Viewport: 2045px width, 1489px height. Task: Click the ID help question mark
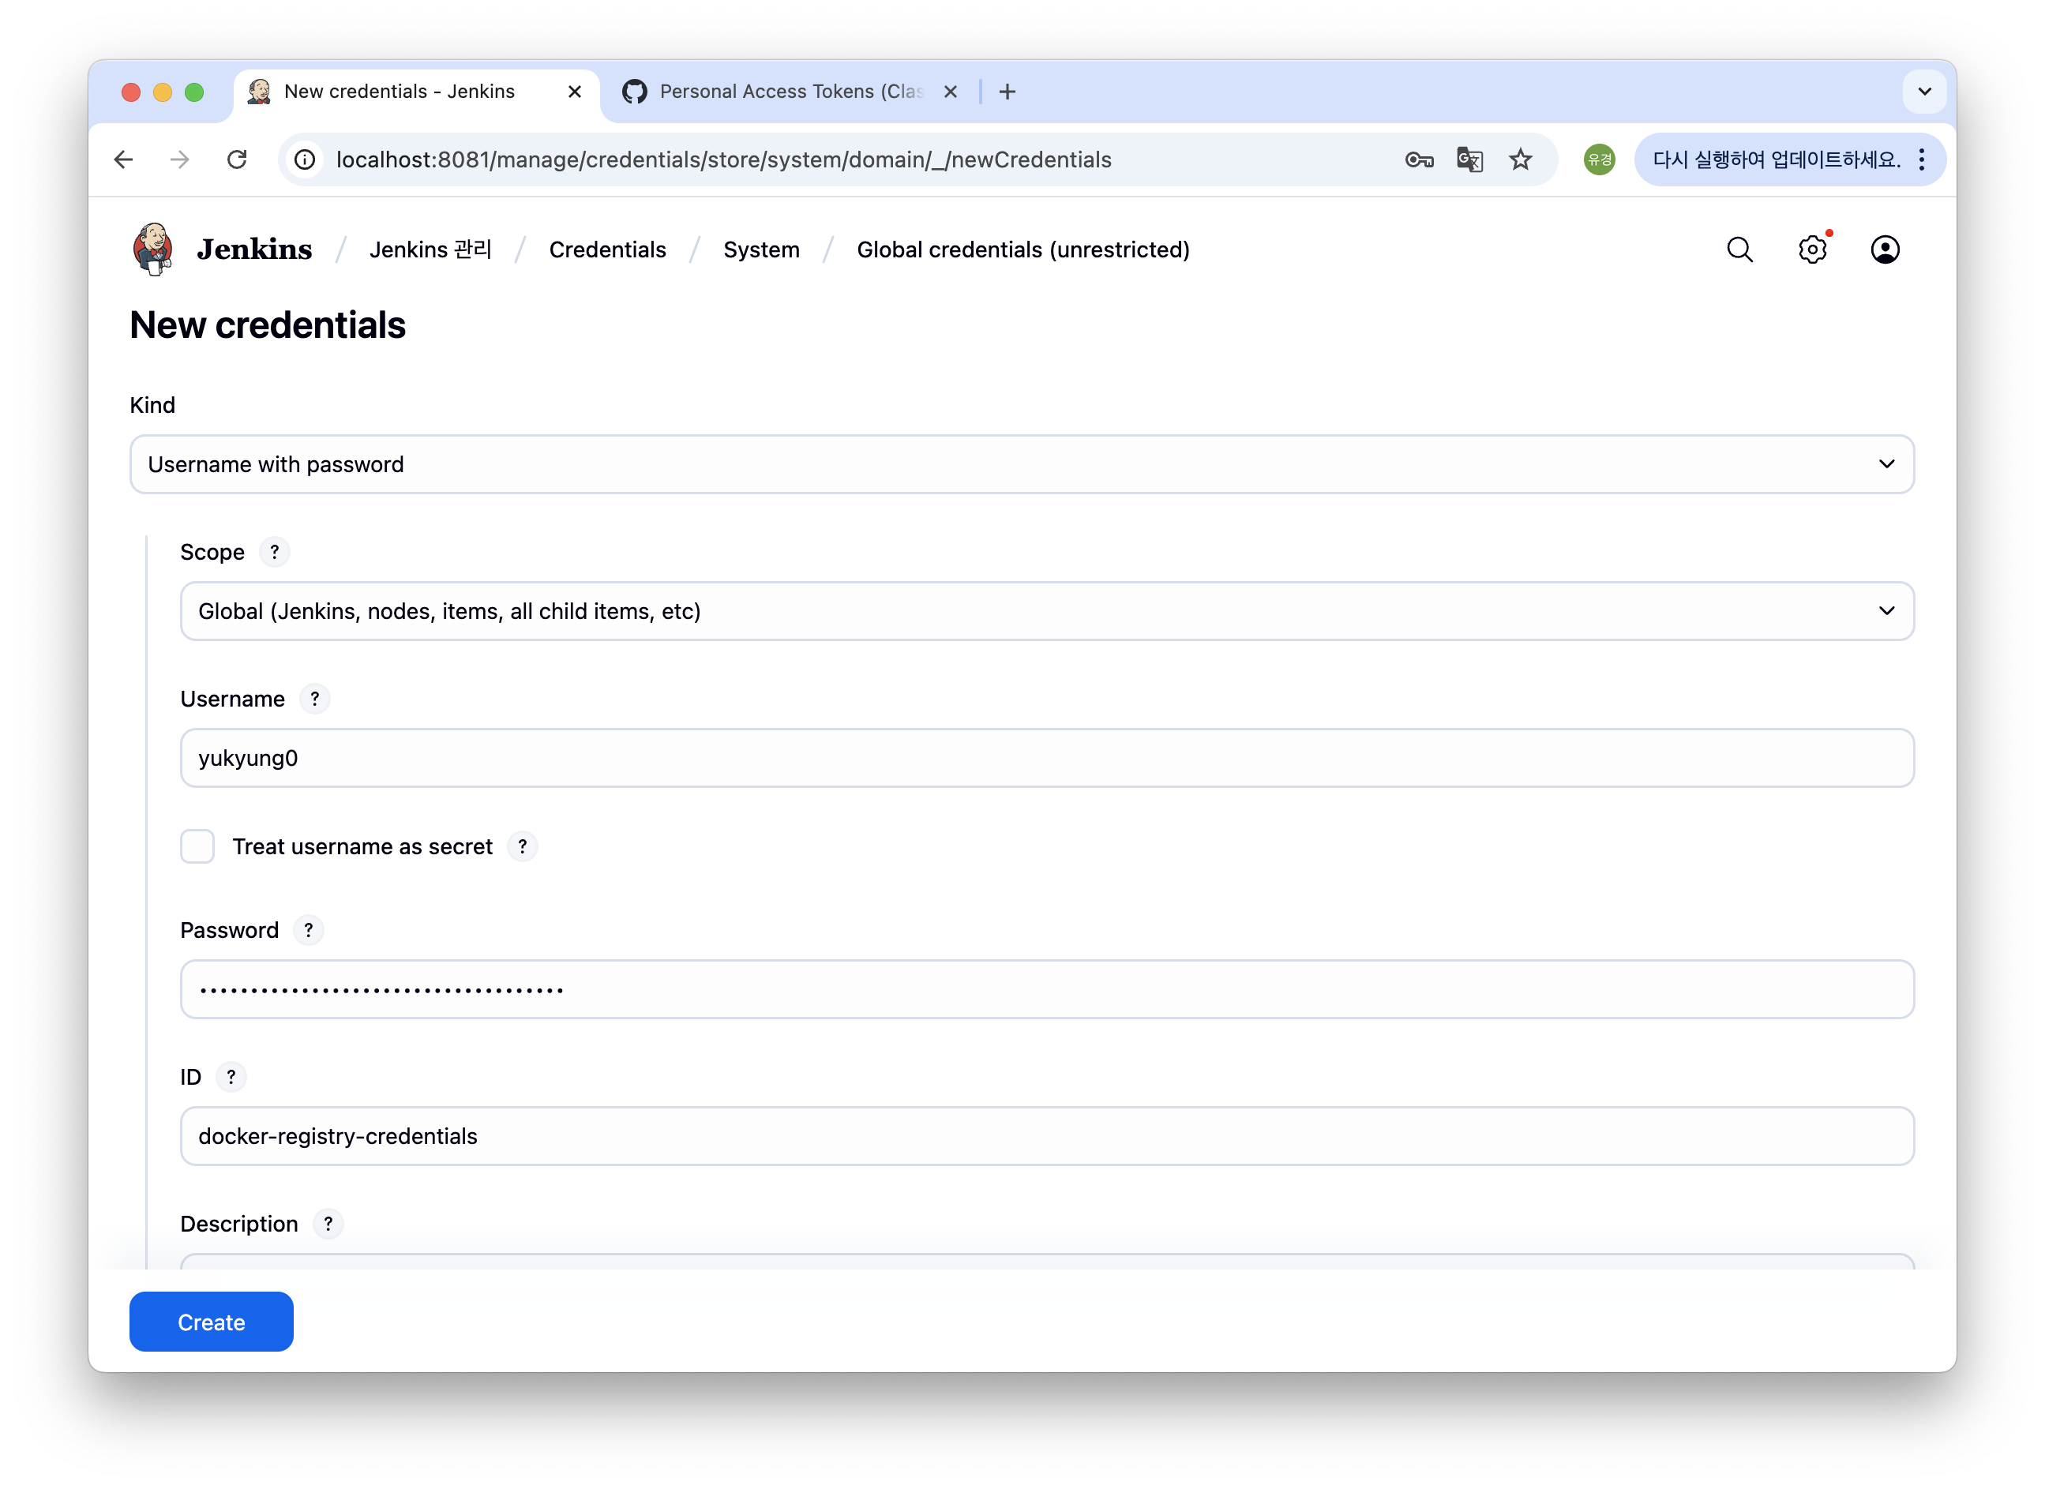click(231, 1077)
